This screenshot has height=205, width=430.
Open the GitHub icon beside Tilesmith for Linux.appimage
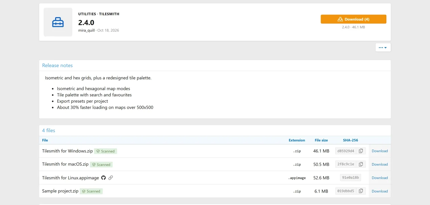click(103, 178)
